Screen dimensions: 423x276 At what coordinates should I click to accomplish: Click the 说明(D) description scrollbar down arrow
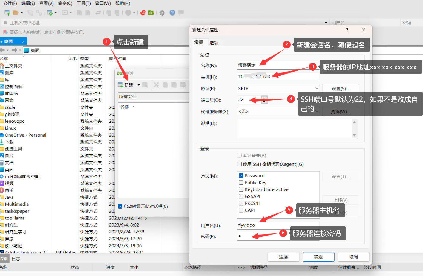pos(355,135)
